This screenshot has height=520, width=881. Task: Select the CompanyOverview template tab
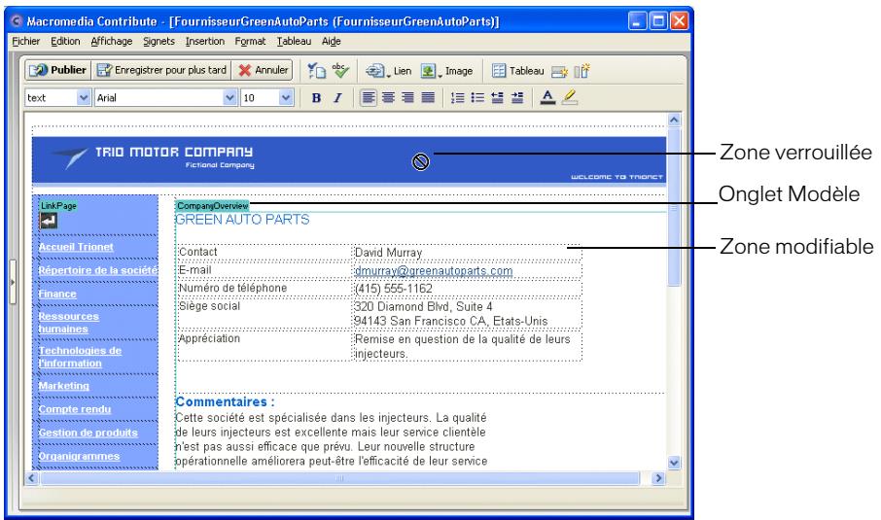coord(212,206)
